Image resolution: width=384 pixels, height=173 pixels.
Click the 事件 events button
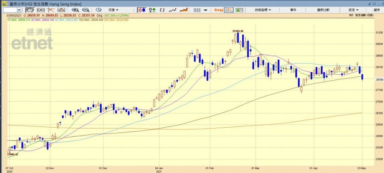coord(293,9)
